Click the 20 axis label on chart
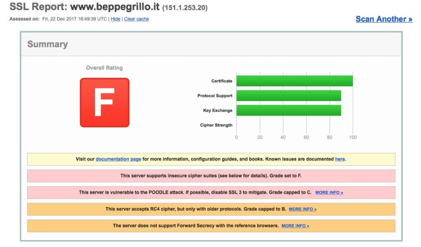The width and height of the screenshot is (421, 247). click(260, 137)
